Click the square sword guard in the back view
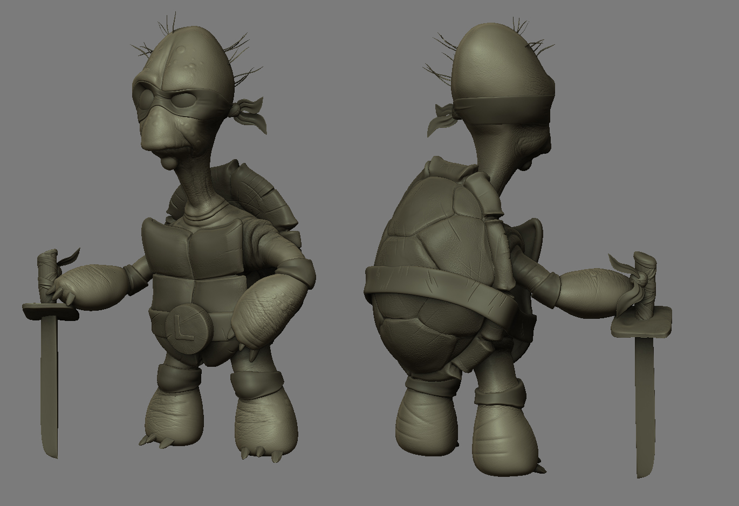 click(642, 322)
